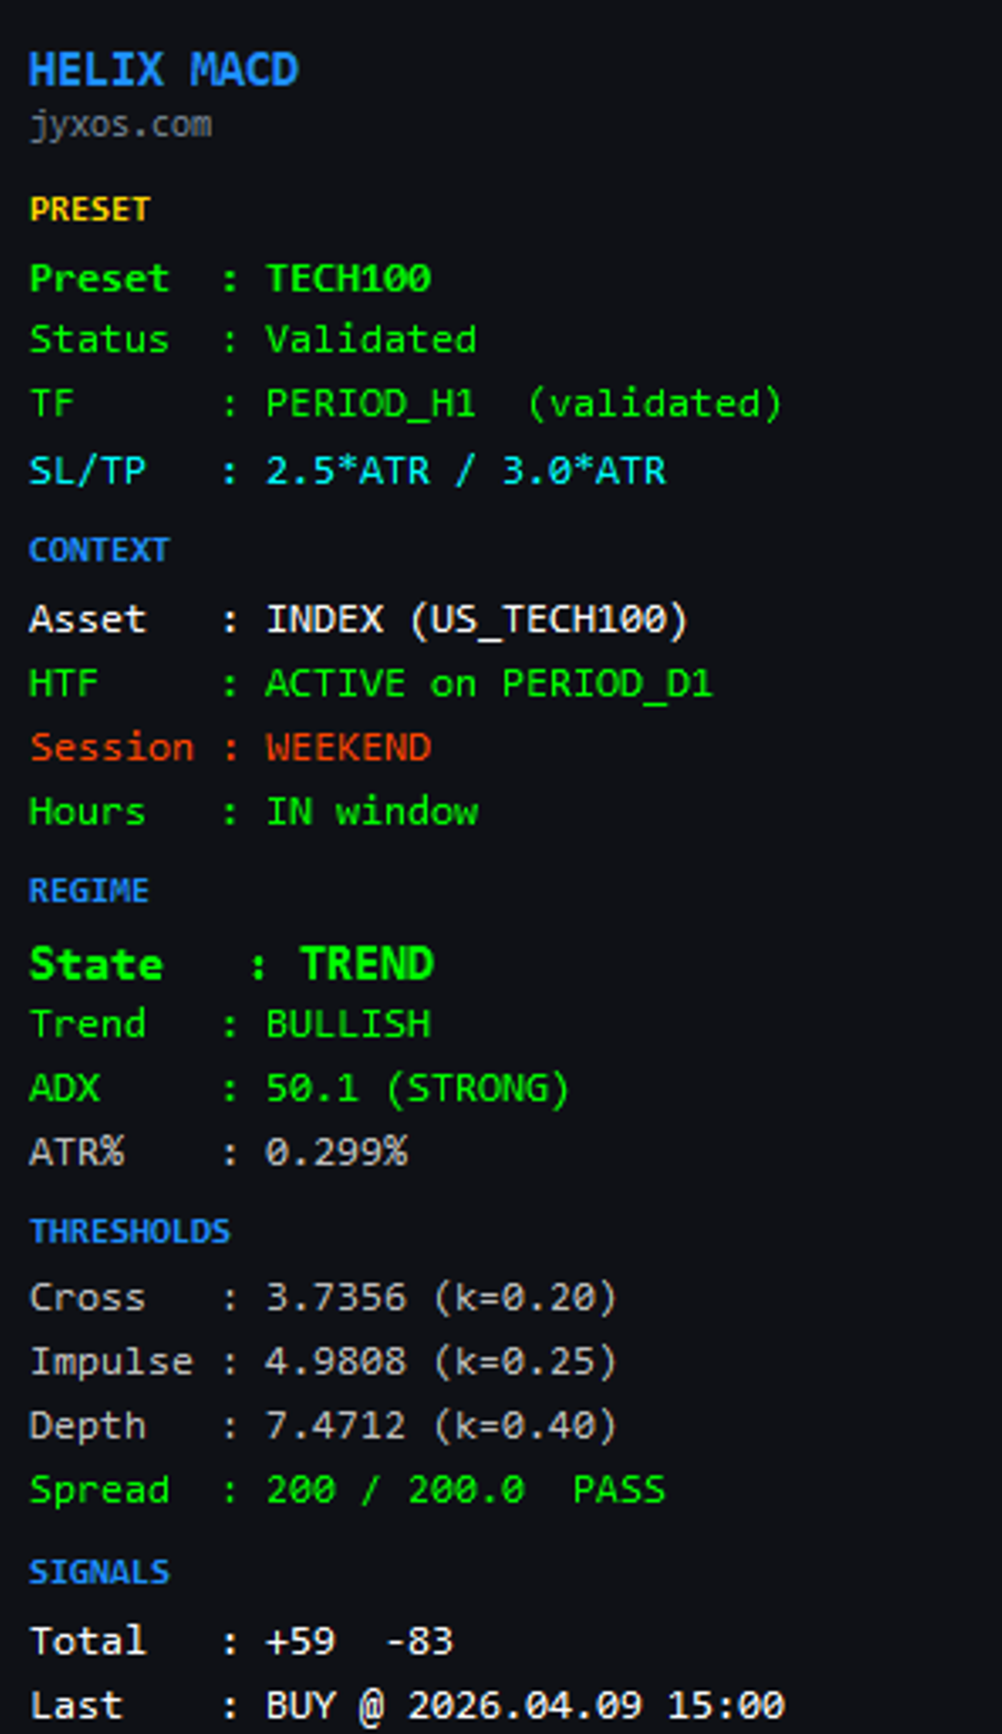Click the IN window hours value
1002x1734 pixels.
point(372,812)
